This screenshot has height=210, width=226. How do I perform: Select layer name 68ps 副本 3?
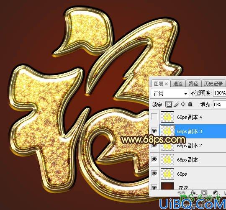[x=190, y=131]
